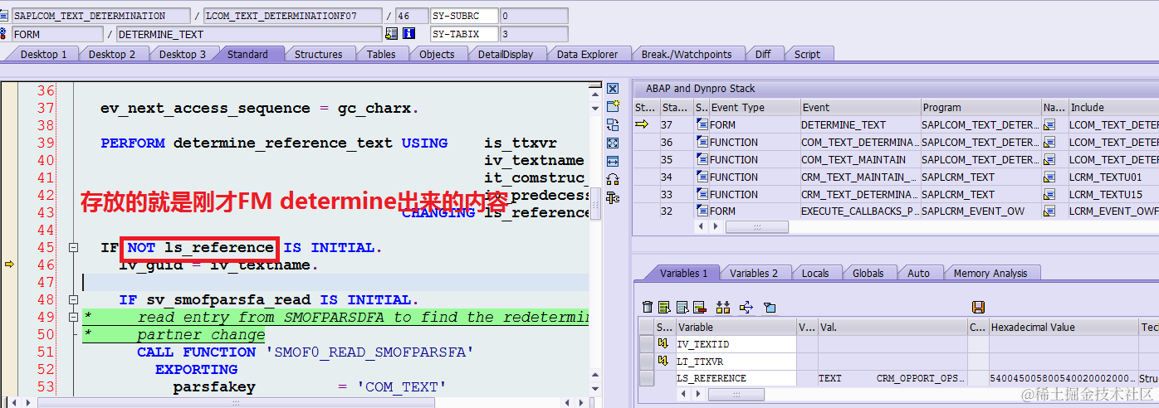This screenshot has height=408, width=1159.
Task: Open the Objects tab
Action: [x=437, y=54]
